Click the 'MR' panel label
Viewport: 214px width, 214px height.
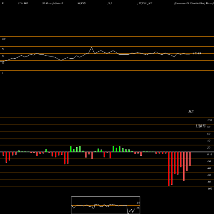(x=191, y=111)
